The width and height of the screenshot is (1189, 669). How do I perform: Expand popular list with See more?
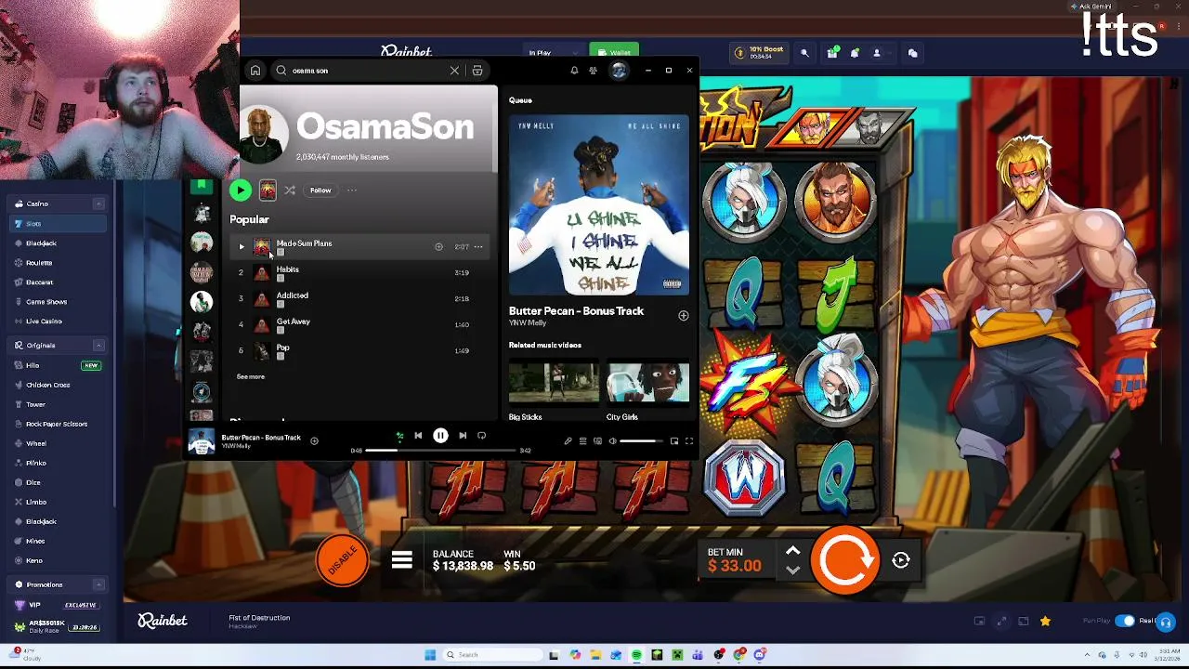tap(251, 376)
